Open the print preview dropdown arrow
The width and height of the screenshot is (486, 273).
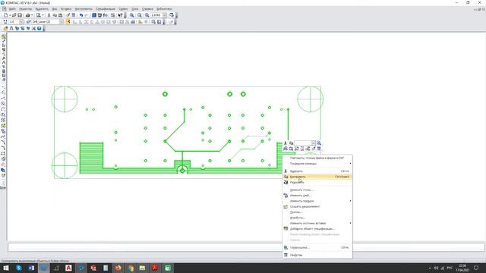coord(43,15)
